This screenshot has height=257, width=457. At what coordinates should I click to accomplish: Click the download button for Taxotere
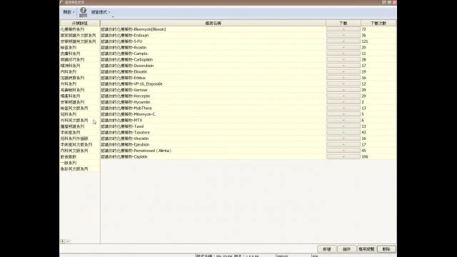click(343, 132)
